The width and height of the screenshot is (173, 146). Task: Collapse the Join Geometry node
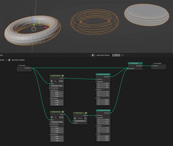coord(129,63)
